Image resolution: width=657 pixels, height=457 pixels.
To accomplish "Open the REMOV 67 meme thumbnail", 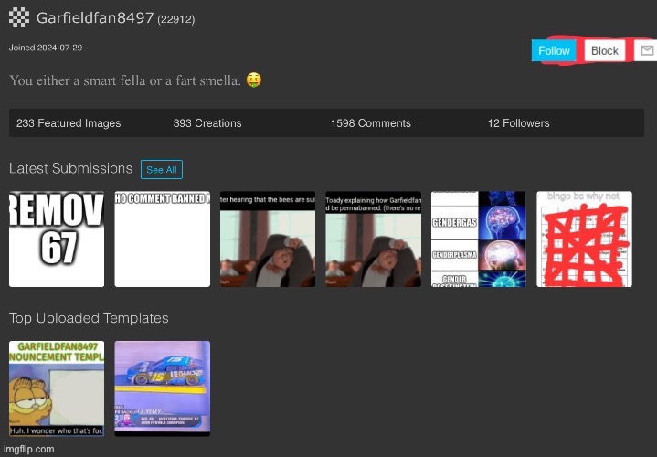I will [x=57, y=239].
